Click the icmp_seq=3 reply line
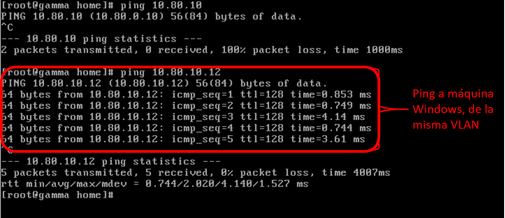The image size is (505, 218). [183, 117]
